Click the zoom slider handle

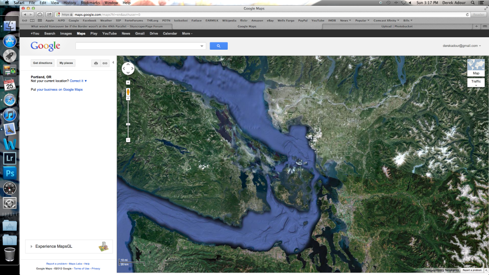pos(128,124)
